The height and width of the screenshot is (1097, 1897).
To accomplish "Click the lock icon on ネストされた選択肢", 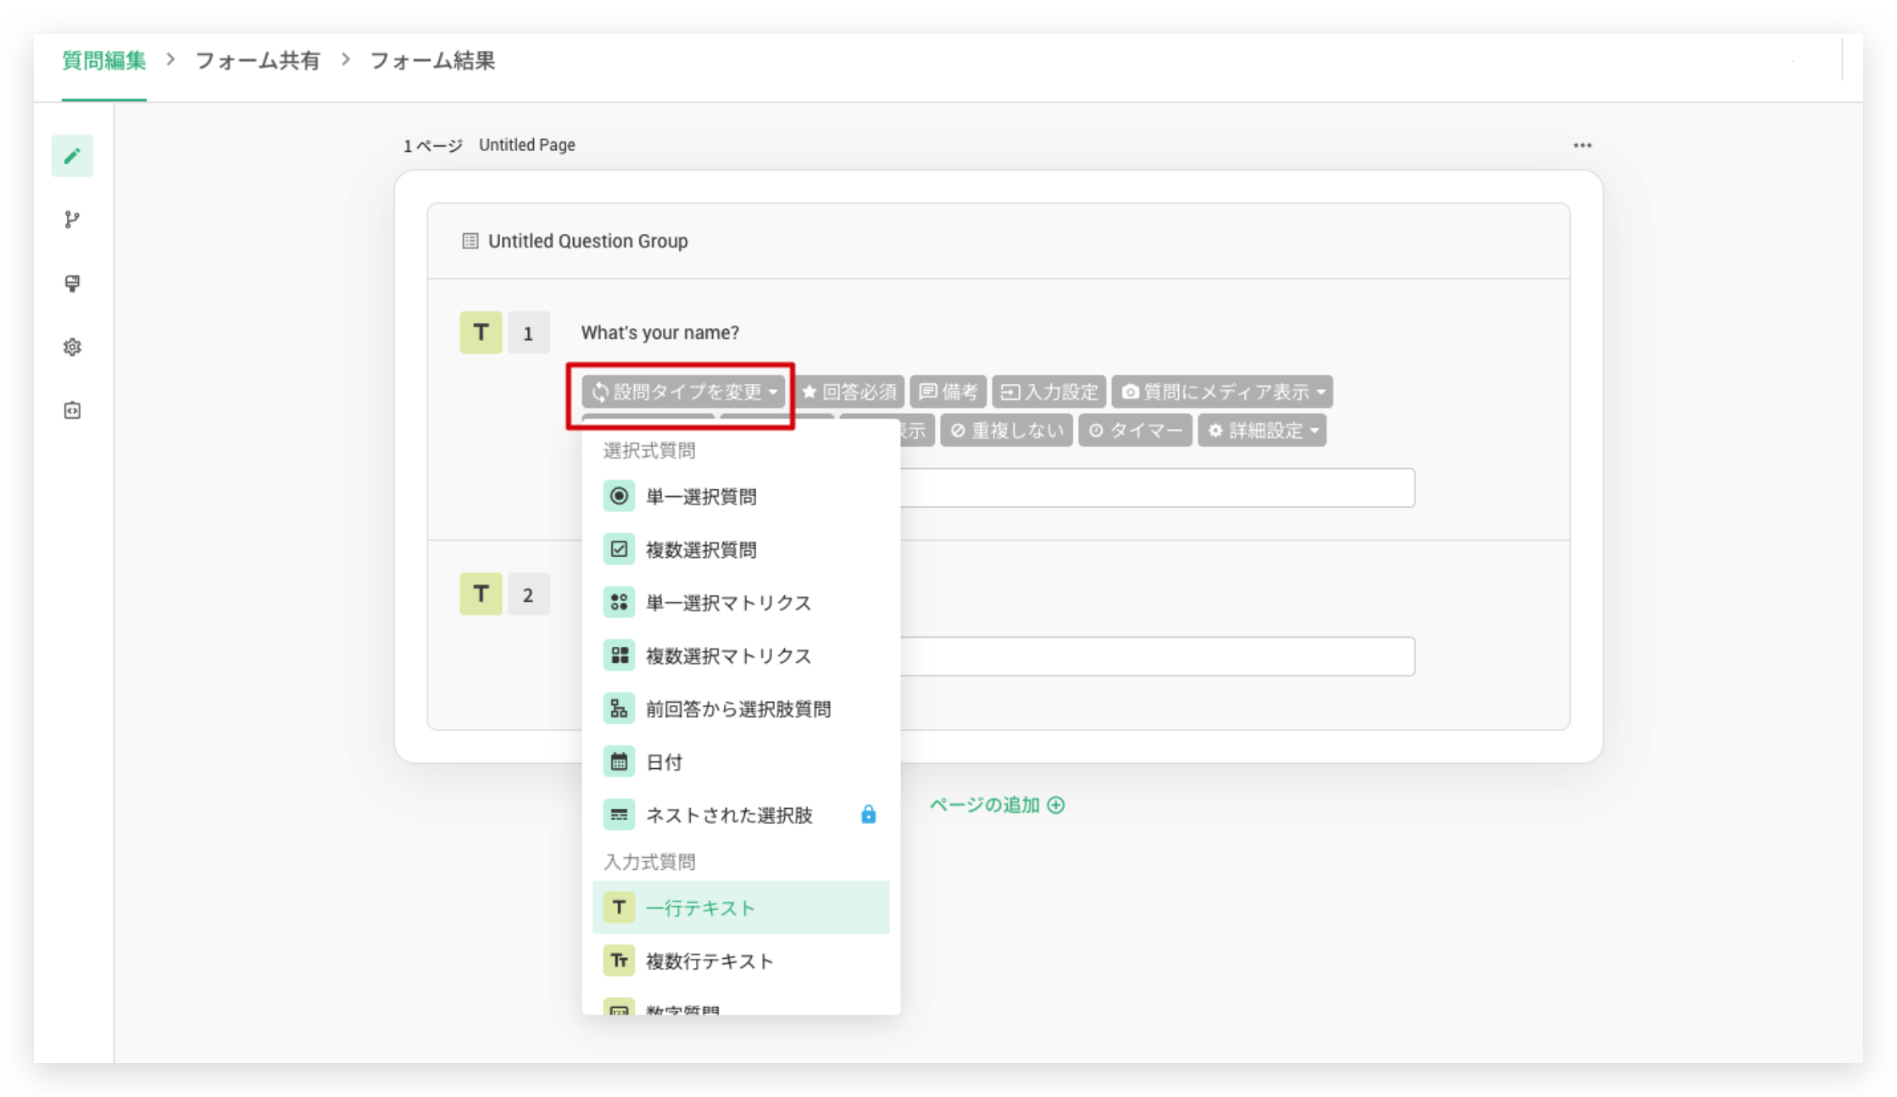I will click(868, 815).
